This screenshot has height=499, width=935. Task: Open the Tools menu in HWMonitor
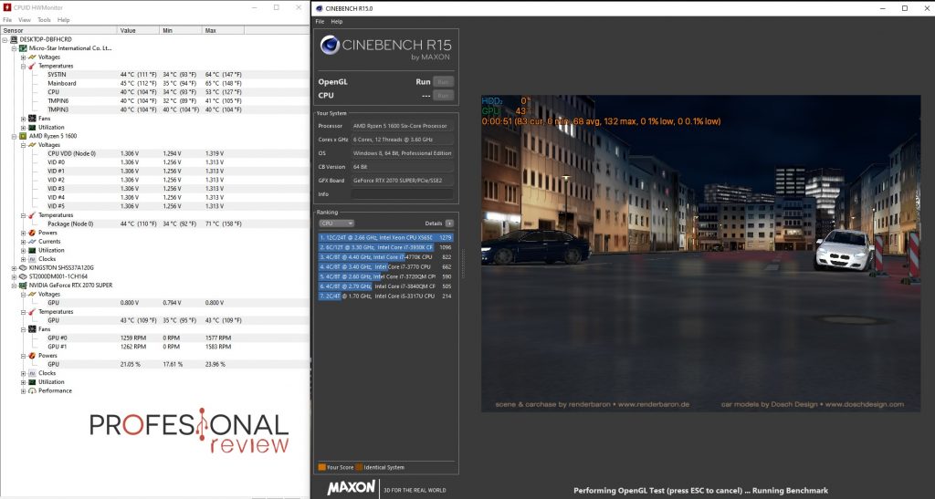tap(44, 20)
